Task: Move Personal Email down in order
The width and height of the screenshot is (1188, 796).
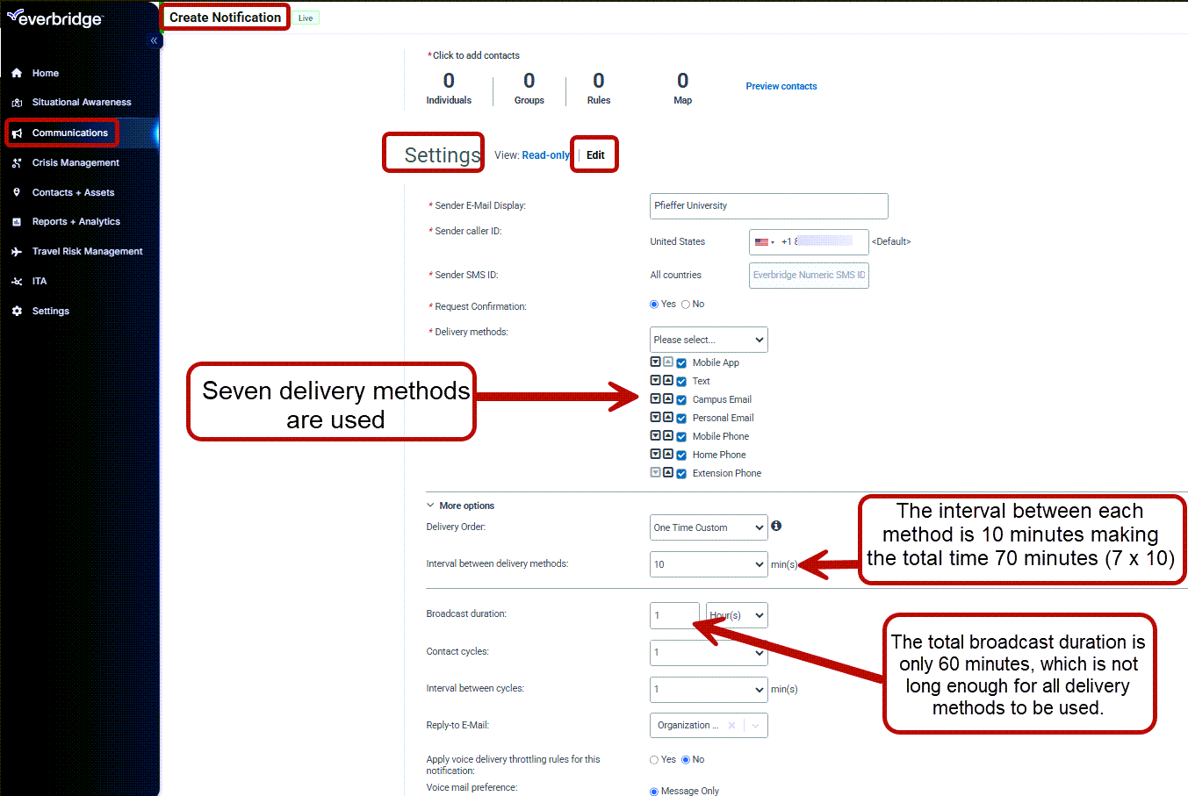Action: (x=655, y=417)
